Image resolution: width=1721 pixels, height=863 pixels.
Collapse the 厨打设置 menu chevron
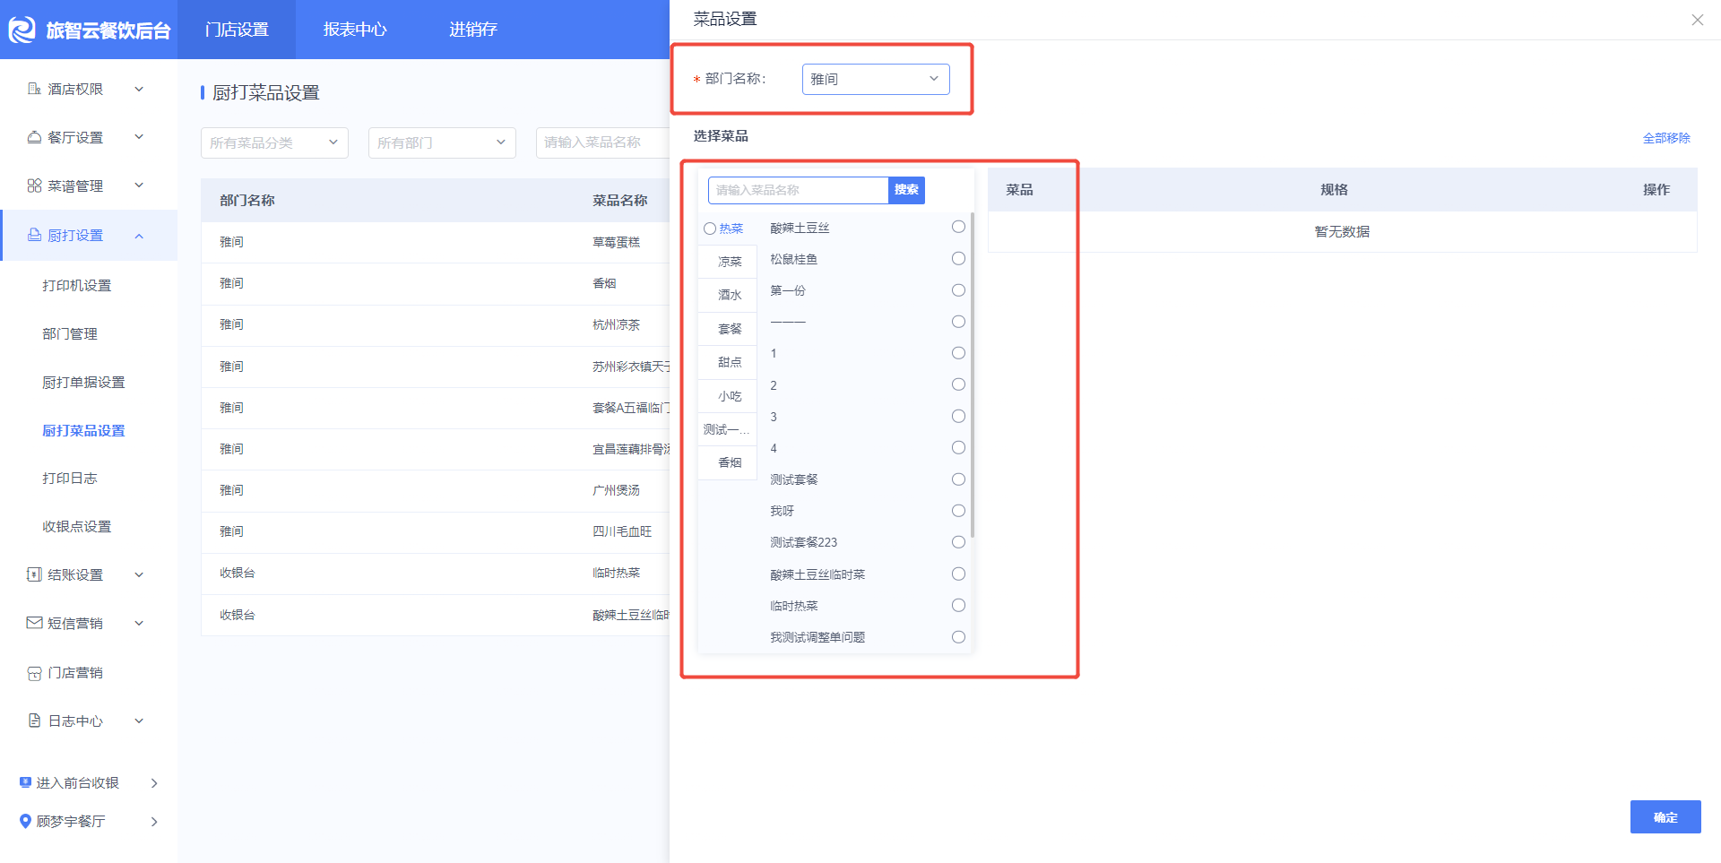(139, 236)
